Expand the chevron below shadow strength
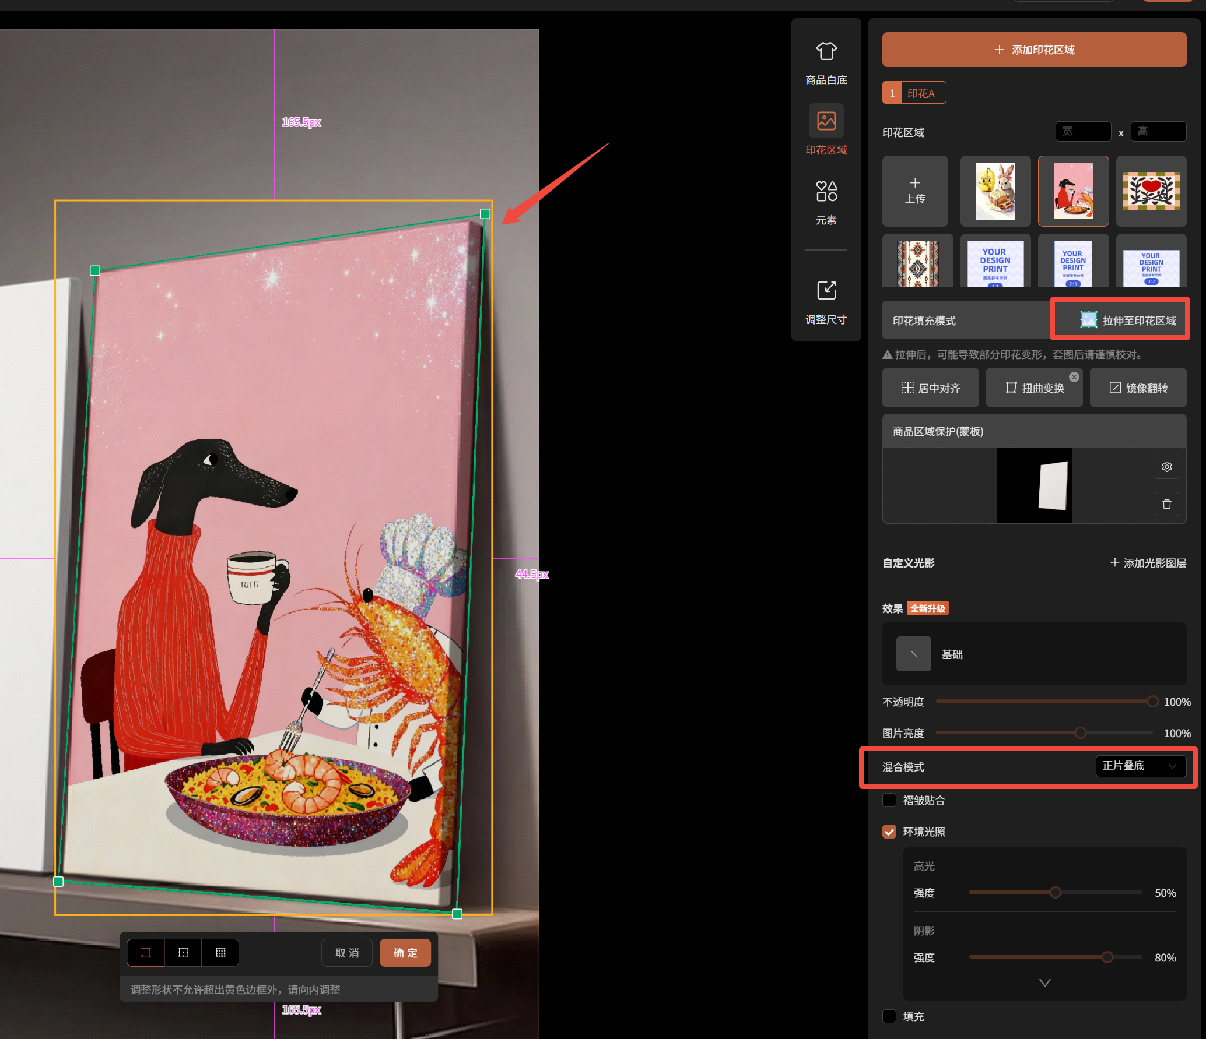This screenshot has width=1206, height=1039. tap(1044, 982)
